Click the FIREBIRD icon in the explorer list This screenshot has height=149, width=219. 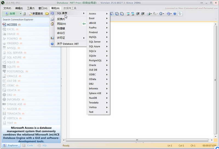point(4,43)
